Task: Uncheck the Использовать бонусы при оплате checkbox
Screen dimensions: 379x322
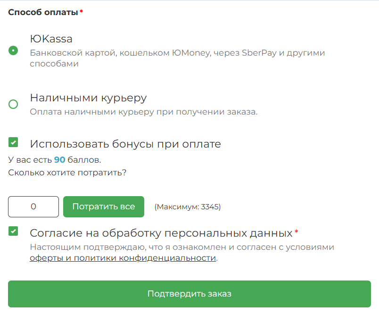Action: pyautogui.click(x=13, y=142)
